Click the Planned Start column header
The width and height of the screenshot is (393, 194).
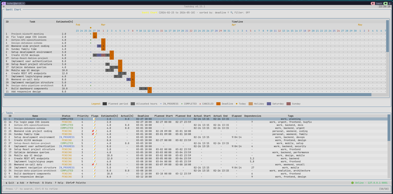[x=164, y=116]
